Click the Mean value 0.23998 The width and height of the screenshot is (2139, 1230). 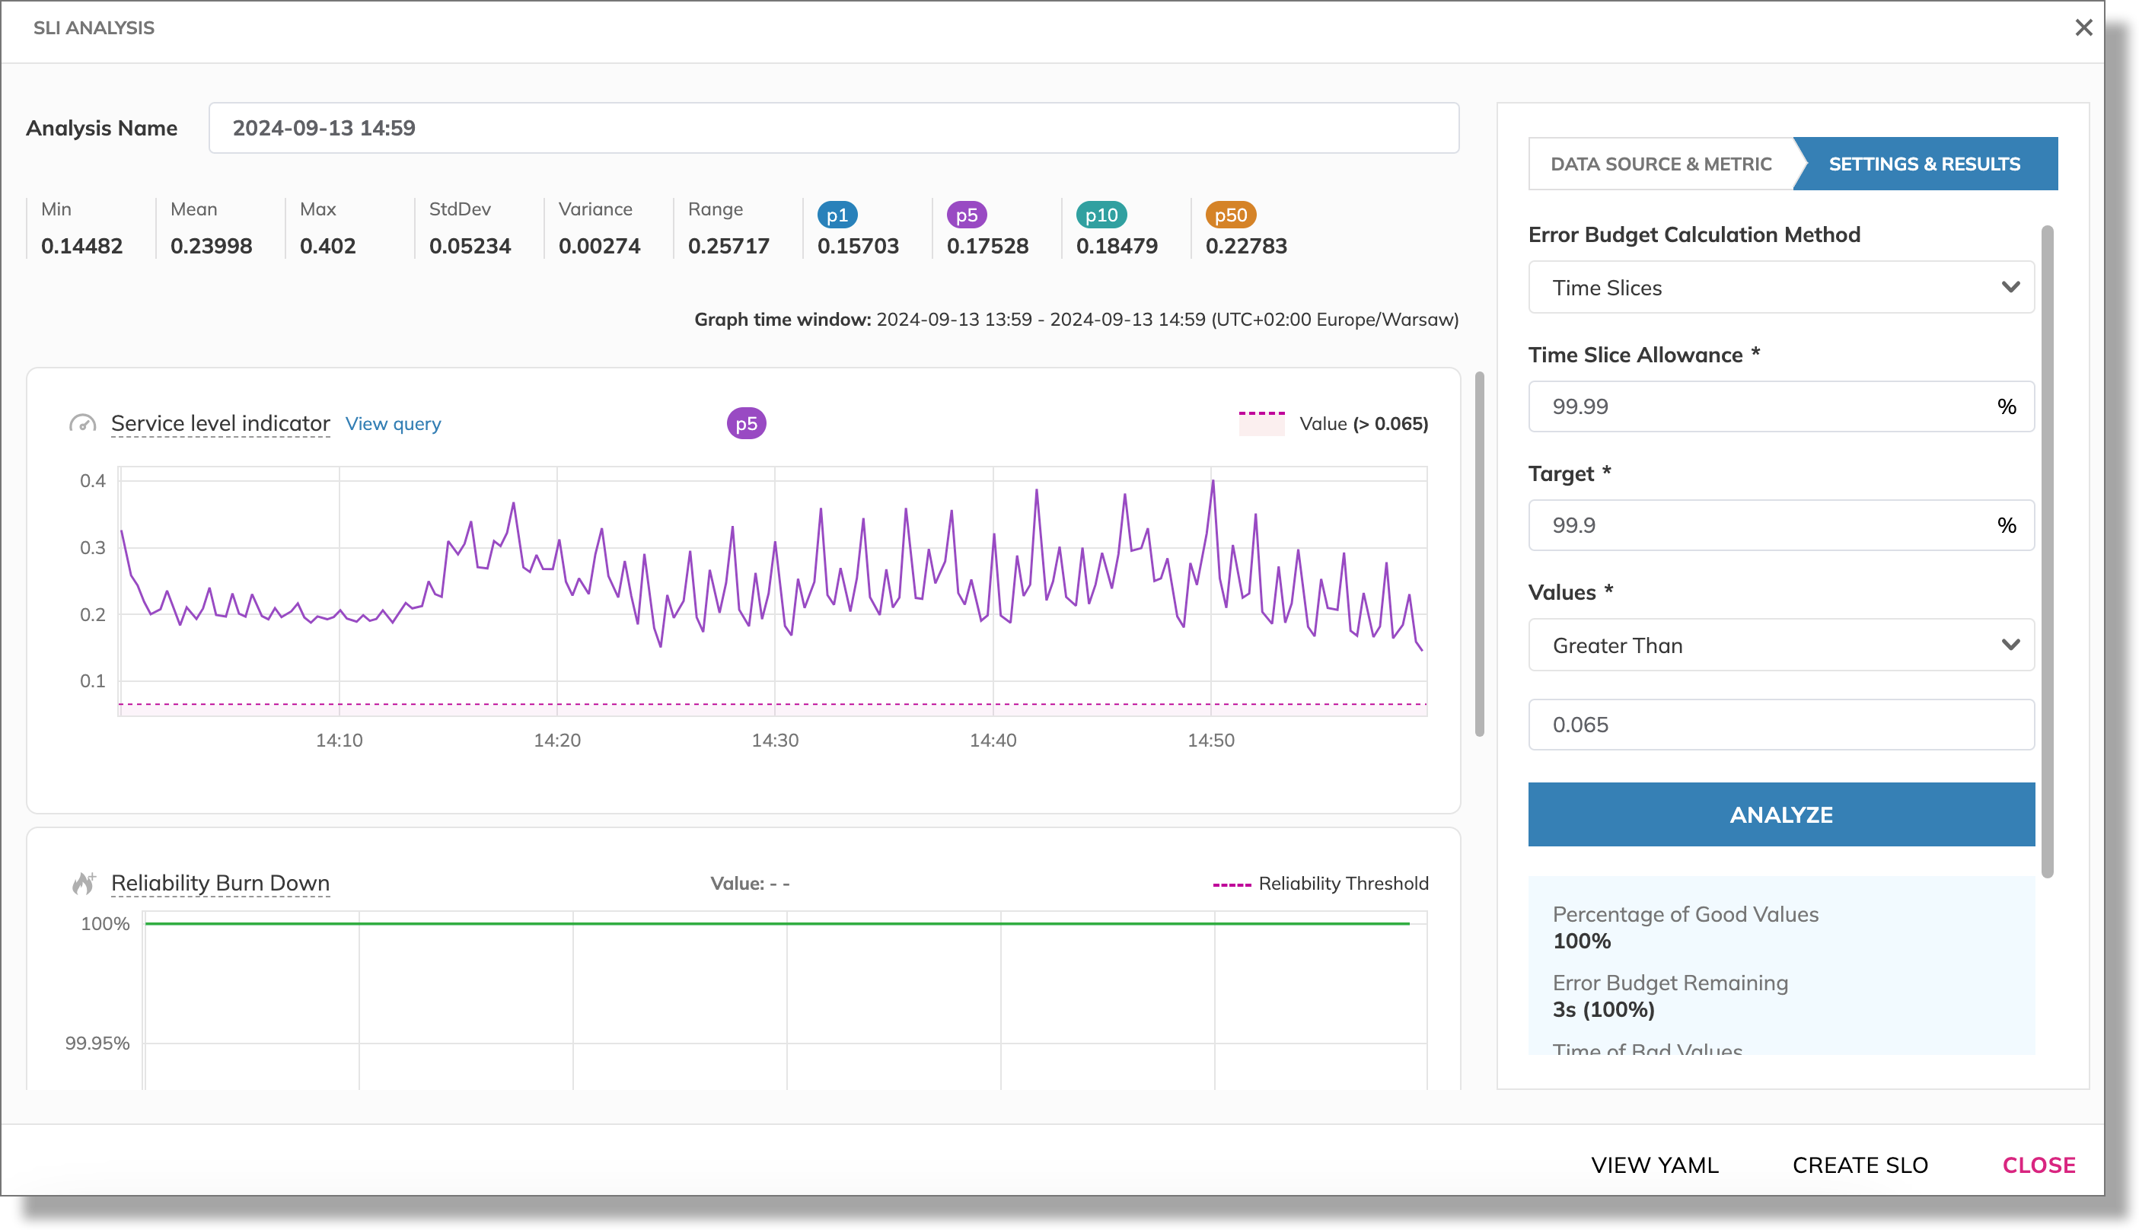tap(211, 246)
